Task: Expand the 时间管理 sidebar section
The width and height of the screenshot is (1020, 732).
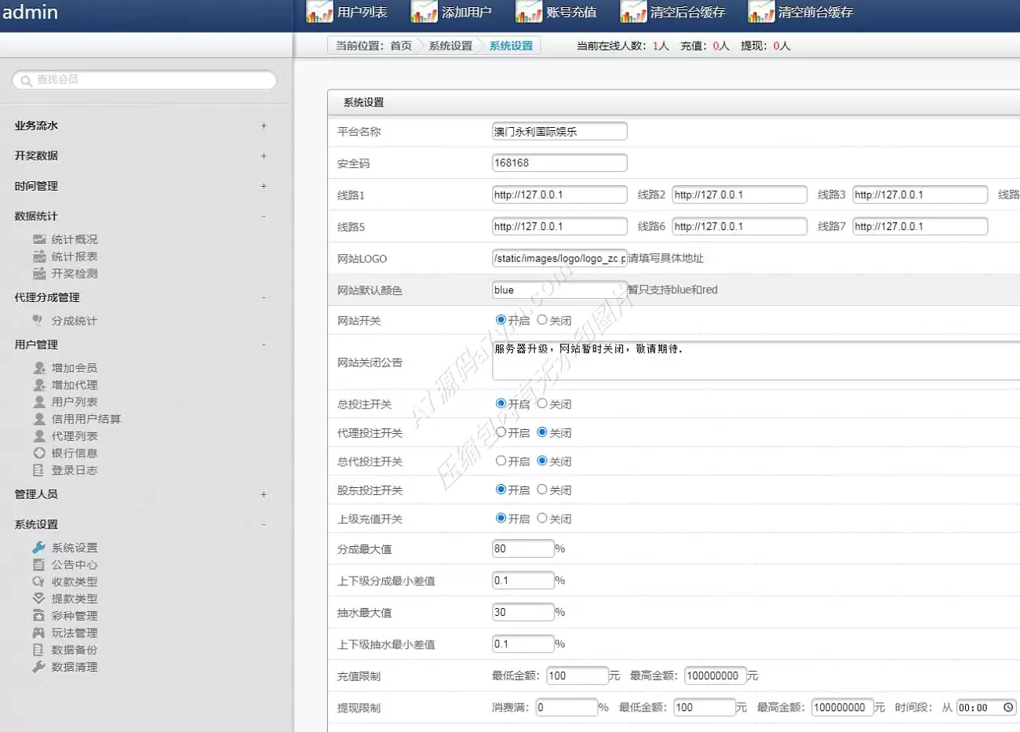Action: point(264,186)
